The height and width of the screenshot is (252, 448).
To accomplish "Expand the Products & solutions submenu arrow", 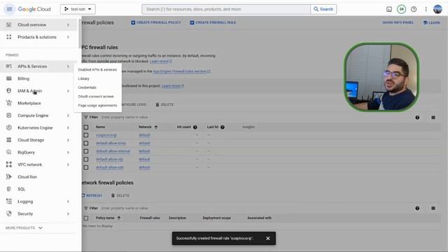I will pos(68,37).
